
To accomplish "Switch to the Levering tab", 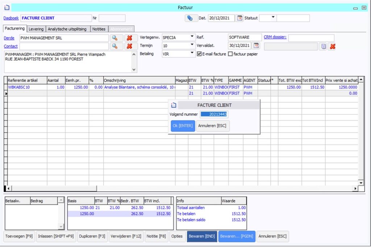I will (36, 29).
